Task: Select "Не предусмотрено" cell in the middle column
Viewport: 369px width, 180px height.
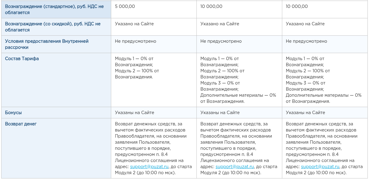Action: point(221,41)
